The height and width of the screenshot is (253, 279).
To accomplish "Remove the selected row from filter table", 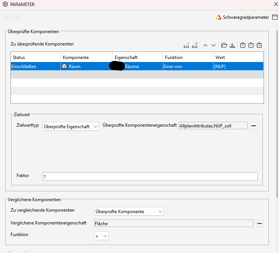I will tap(195, 45).
